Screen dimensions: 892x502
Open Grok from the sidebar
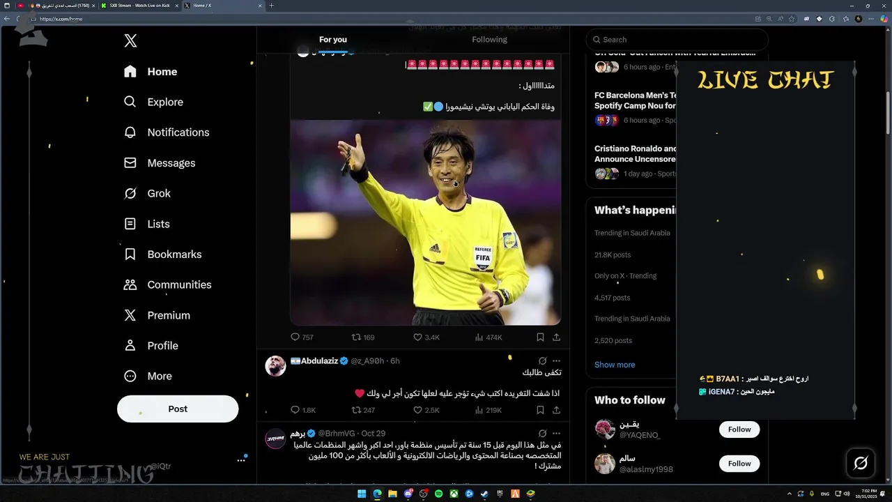click(x=146, y=193)
